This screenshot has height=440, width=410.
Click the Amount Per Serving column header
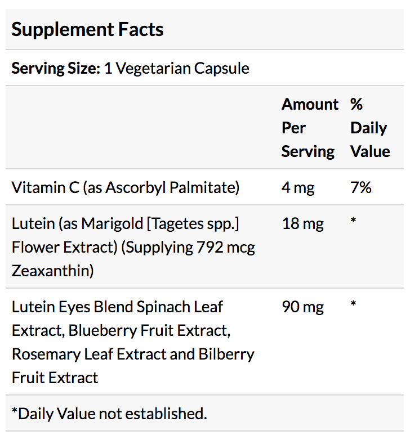(x=310, y=128)
